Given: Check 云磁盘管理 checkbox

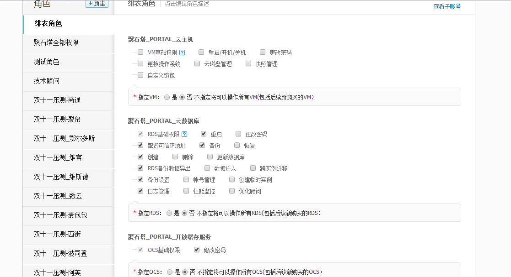Looking at the screenshot, I should pyautogui.click(x=197, y=63).
